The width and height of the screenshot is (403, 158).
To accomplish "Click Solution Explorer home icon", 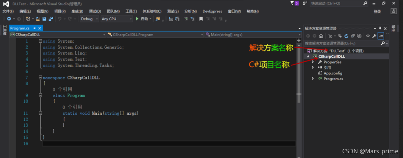I will tap(321, 36).
